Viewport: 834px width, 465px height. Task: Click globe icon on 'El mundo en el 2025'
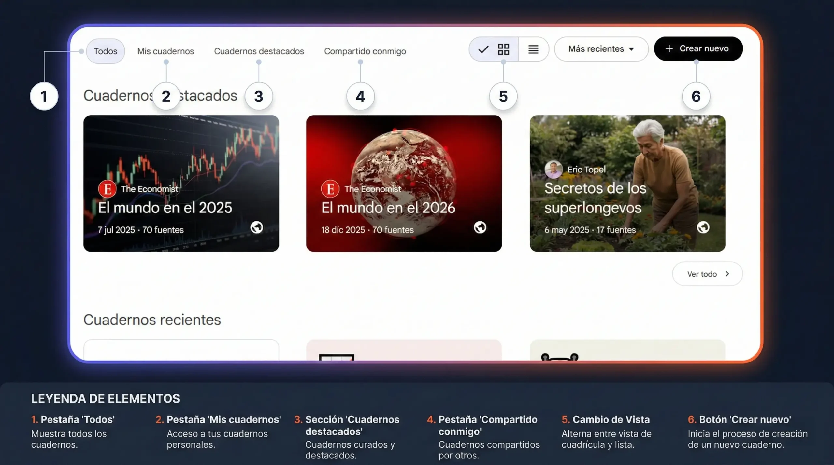tap(257, 227)
